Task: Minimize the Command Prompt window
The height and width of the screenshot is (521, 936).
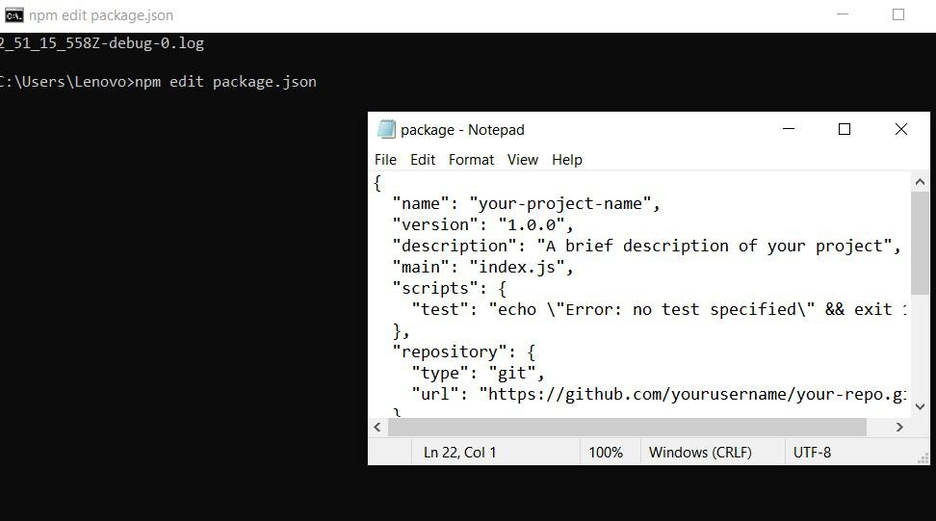Action: 844,14
